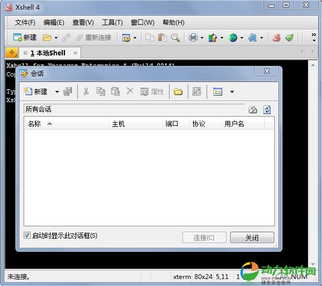The height and width of the screenshot is (286, 322).
Task: Open the 文件(F) menu
Action: [x=25, y=23]
